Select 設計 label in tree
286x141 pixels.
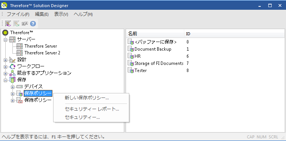(22, 60)
